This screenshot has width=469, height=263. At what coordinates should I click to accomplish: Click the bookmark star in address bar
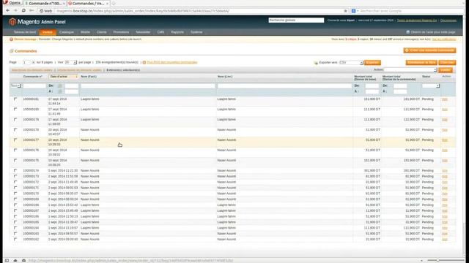click(x=345, y=11)
